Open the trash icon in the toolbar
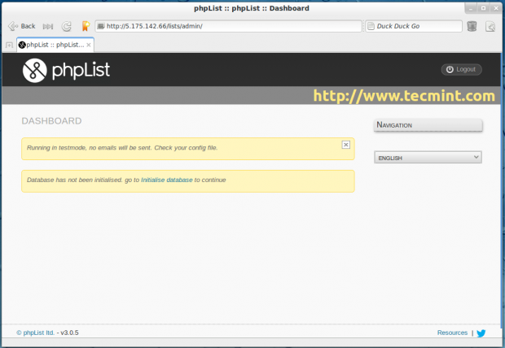 [472, 26]
